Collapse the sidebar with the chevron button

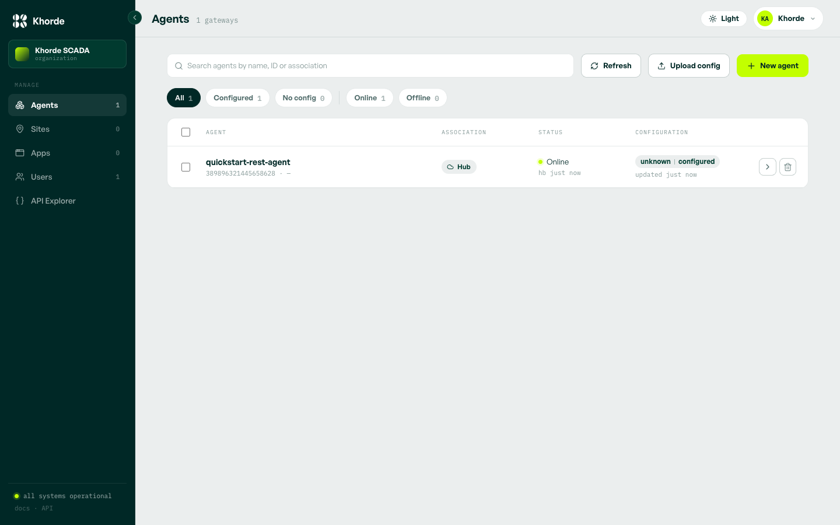click(135, 17)
